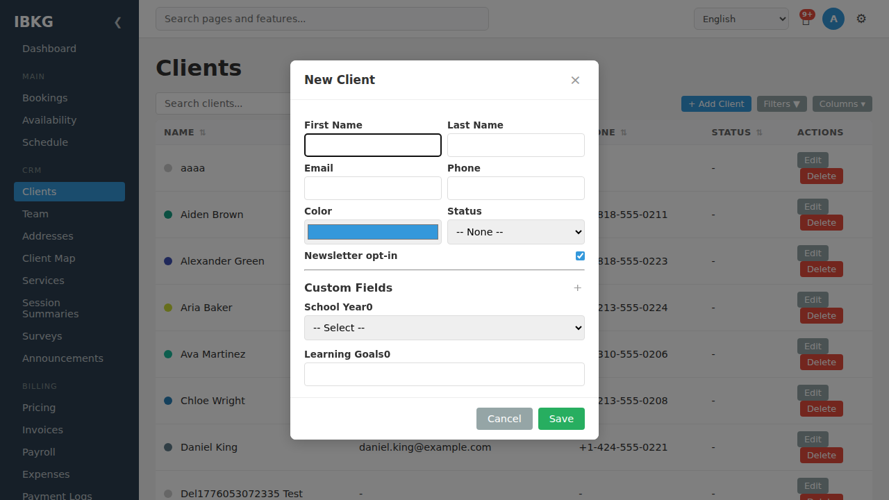
Task: Sort by the Status column sort icon
Action: [x=759, y=133]
